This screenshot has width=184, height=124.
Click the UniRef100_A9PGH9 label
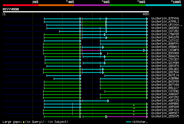pos(165,107)
